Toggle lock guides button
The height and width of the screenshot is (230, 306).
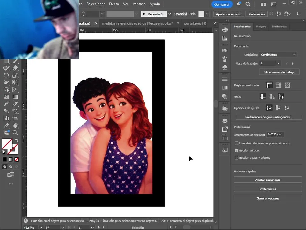[272, 96]
